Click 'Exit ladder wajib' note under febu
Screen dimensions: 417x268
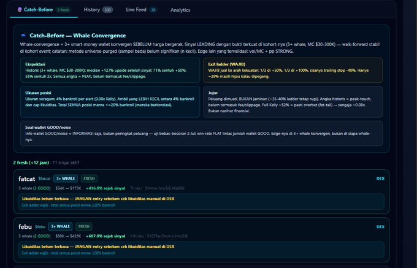pos(69,253)
